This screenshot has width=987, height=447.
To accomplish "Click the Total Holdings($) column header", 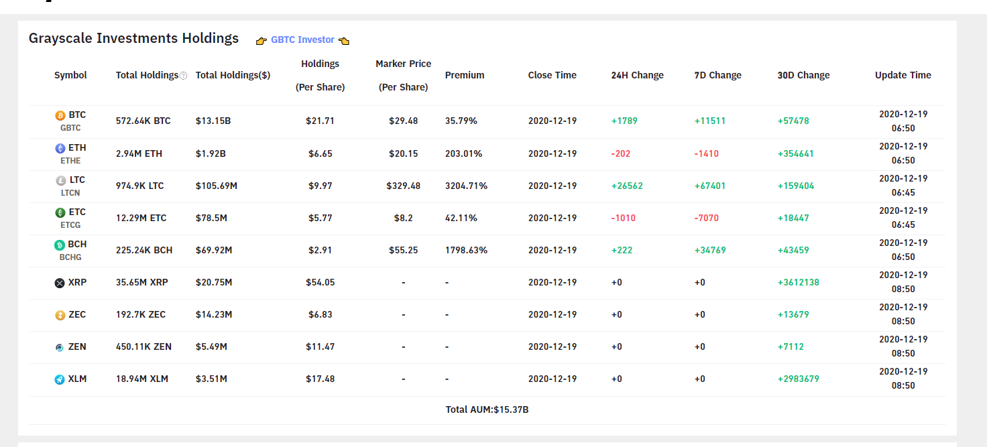I will 233,75.
